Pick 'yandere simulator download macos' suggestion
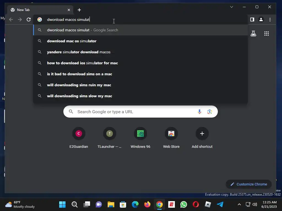Screen dimensions: 282x211 point(140,52)
